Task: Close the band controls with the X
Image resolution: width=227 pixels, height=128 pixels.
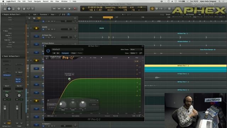Action: pos(98,100)
